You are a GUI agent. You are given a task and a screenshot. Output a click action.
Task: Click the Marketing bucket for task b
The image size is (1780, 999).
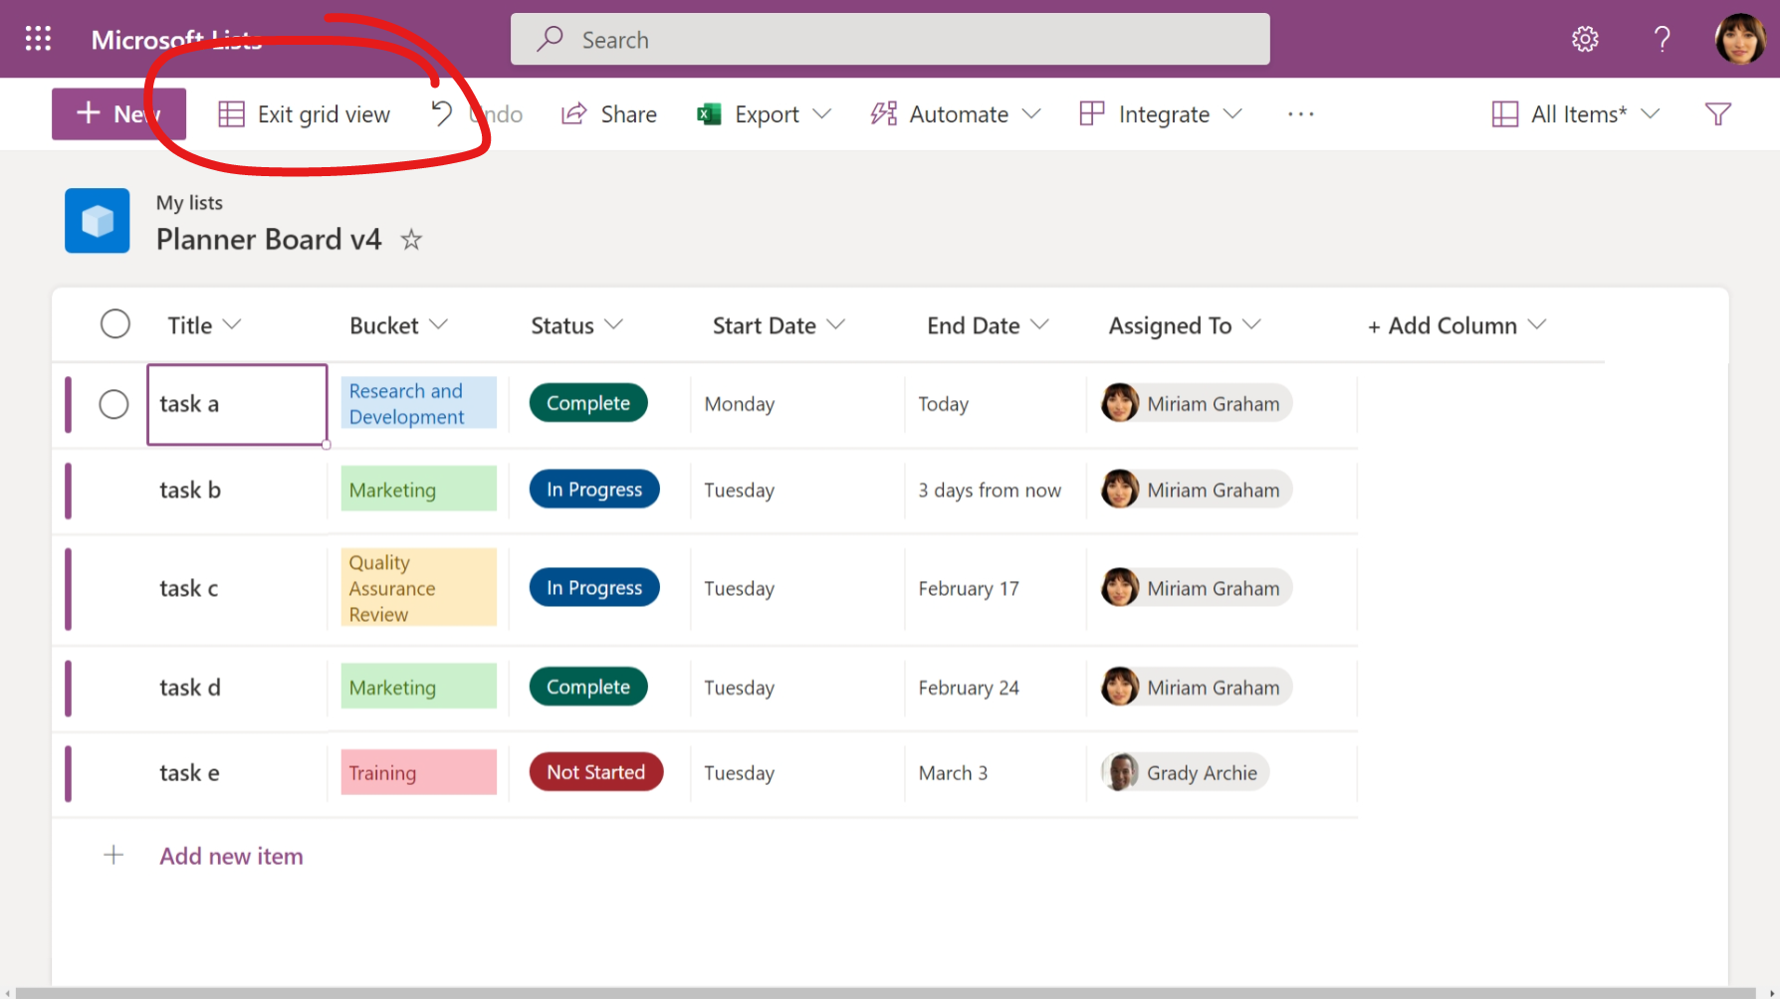418,489
